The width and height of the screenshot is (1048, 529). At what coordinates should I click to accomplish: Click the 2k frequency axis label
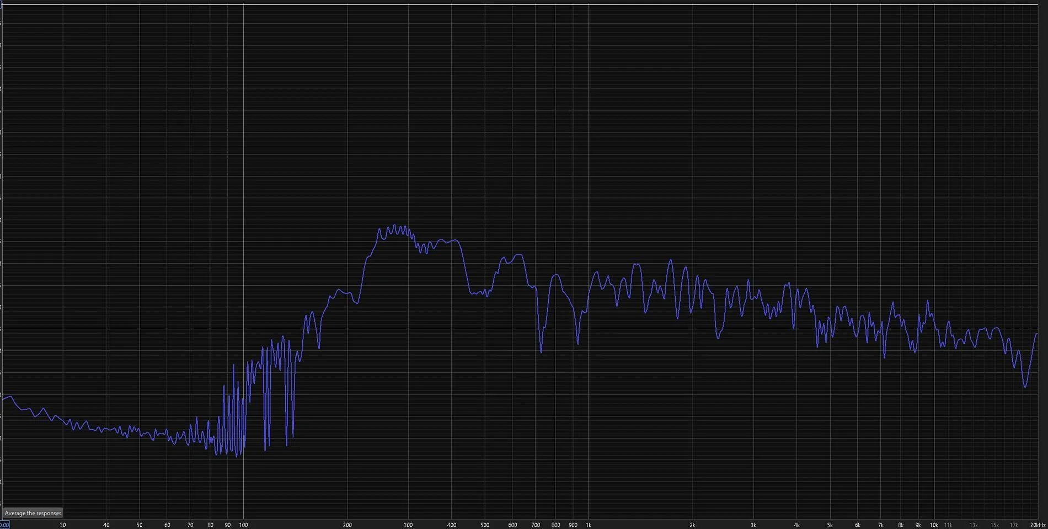tap(692, 525)
